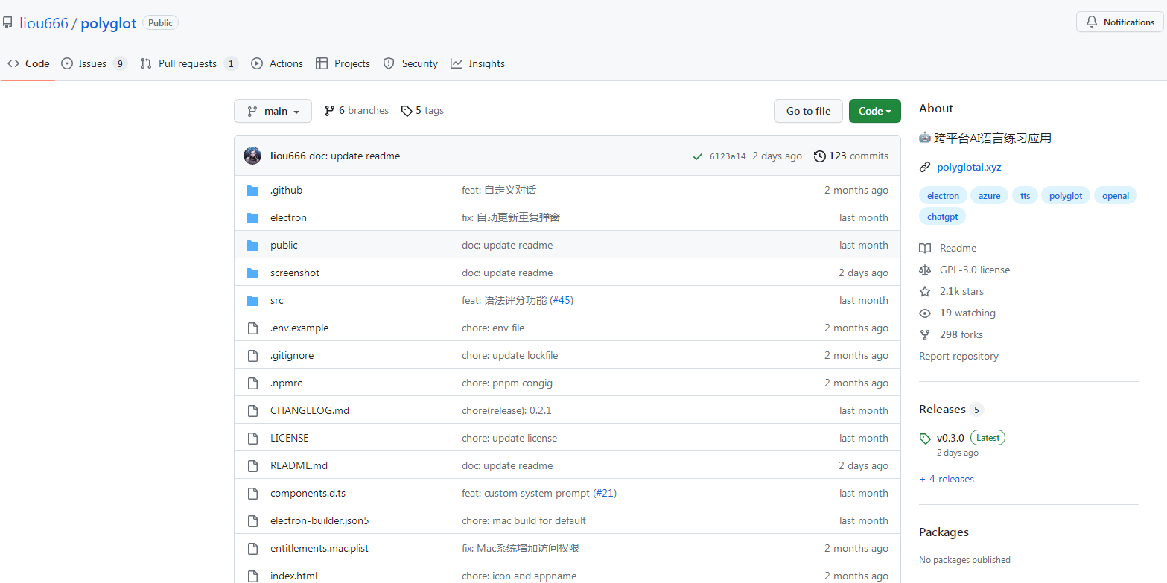View the 6 branches list
1167x583 pixels.
[357, 111]
